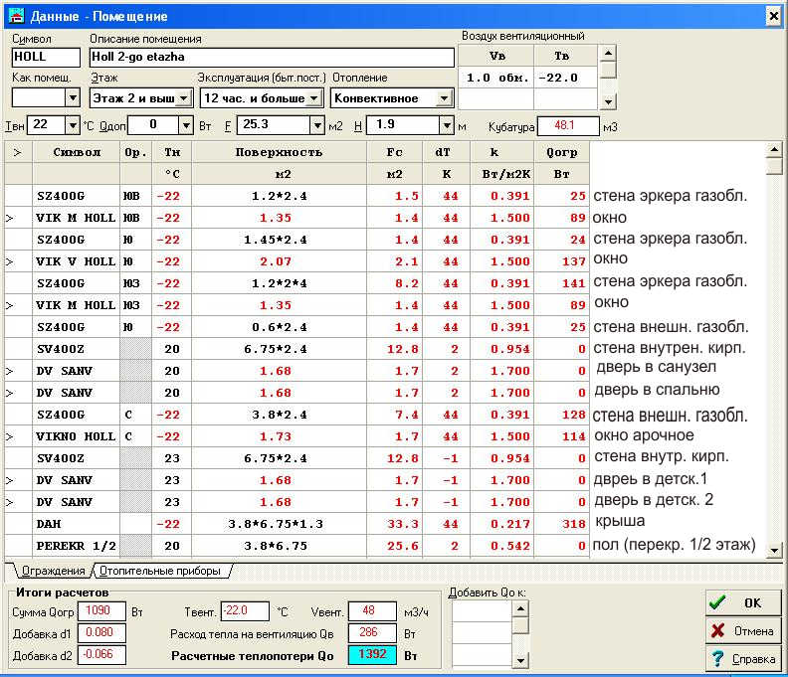Click surface cell 0.6*2.4
Screen dimensions: 788x677
click(279, 327)
